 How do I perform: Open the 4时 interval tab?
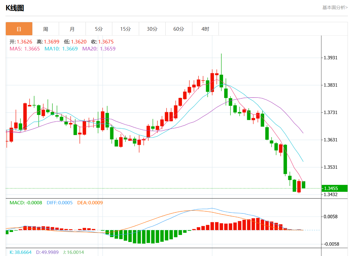pos(205,29)
